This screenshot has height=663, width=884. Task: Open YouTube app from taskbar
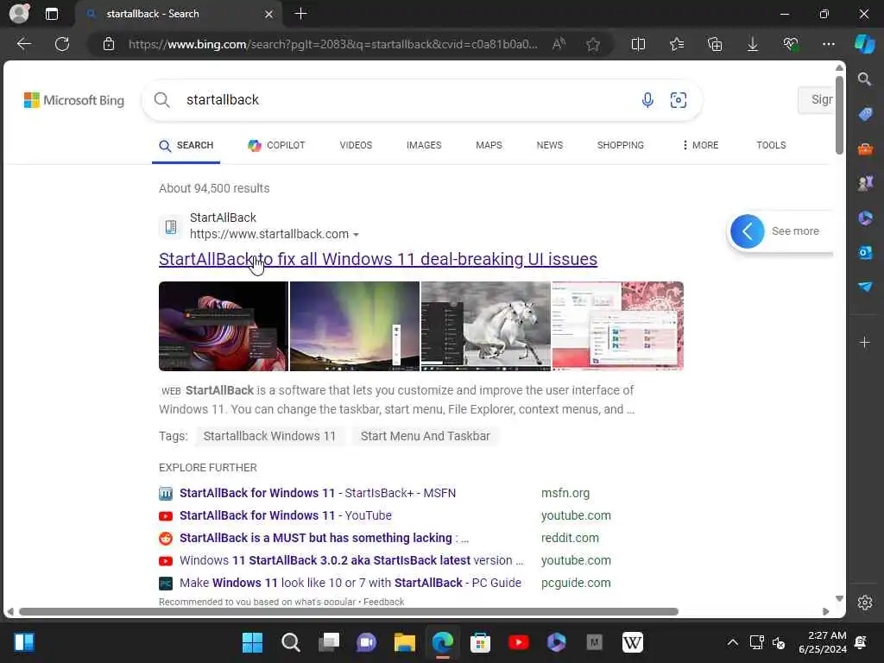pyautogui.click(x=518, y=642)
